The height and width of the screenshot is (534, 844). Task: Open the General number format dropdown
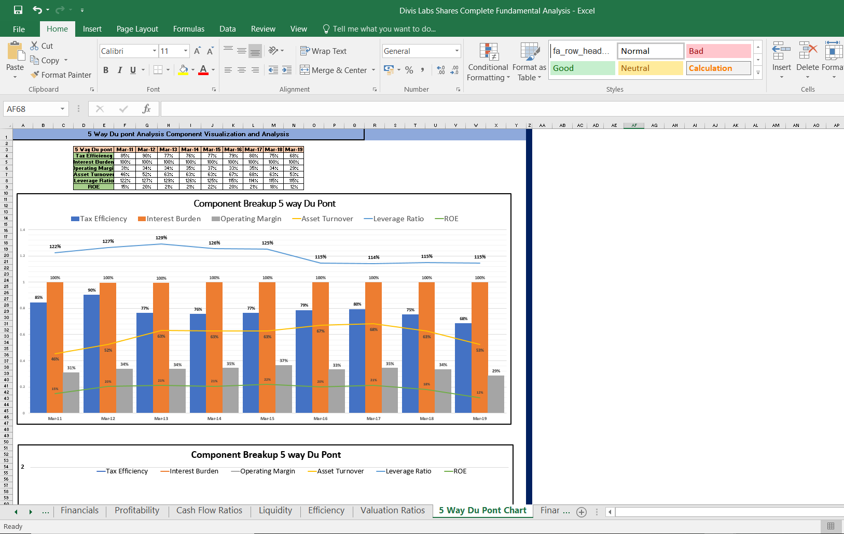pos(457,51)
